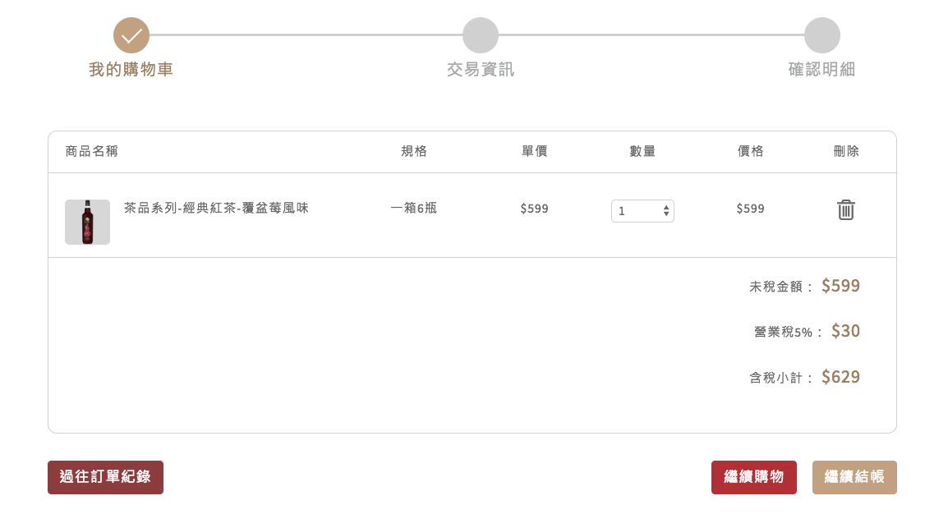Click the grey 確認明細 step circle

(x=822, y=35)
